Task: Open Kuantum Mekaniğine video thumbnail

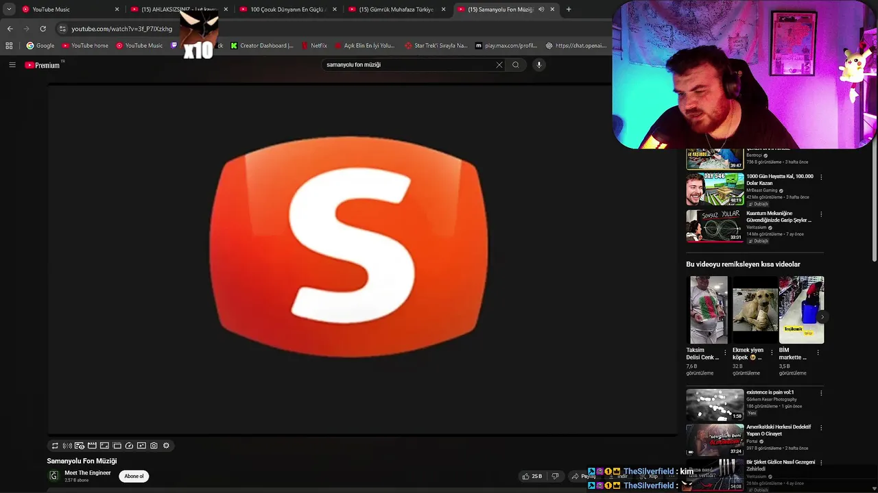Action: [x=715, y=226]
